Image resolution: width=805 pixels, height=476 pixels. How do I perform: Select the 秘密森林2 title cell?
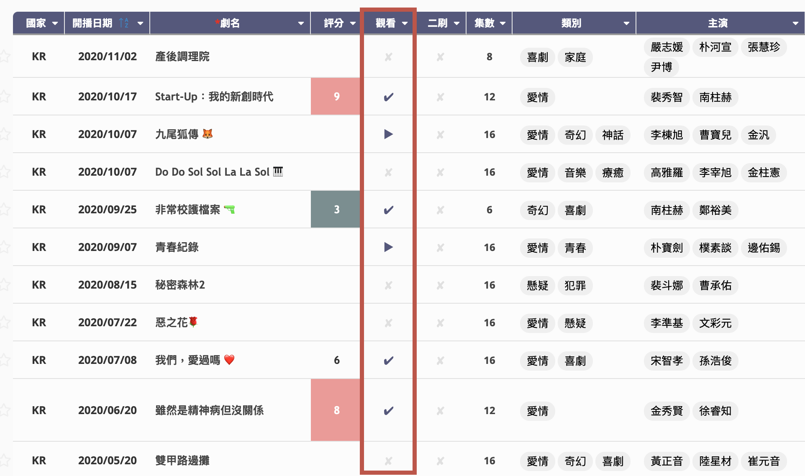230,285
